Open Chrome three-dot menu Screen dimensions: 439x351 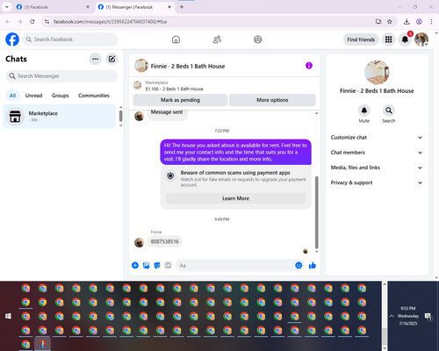click(x=431, y=22)
